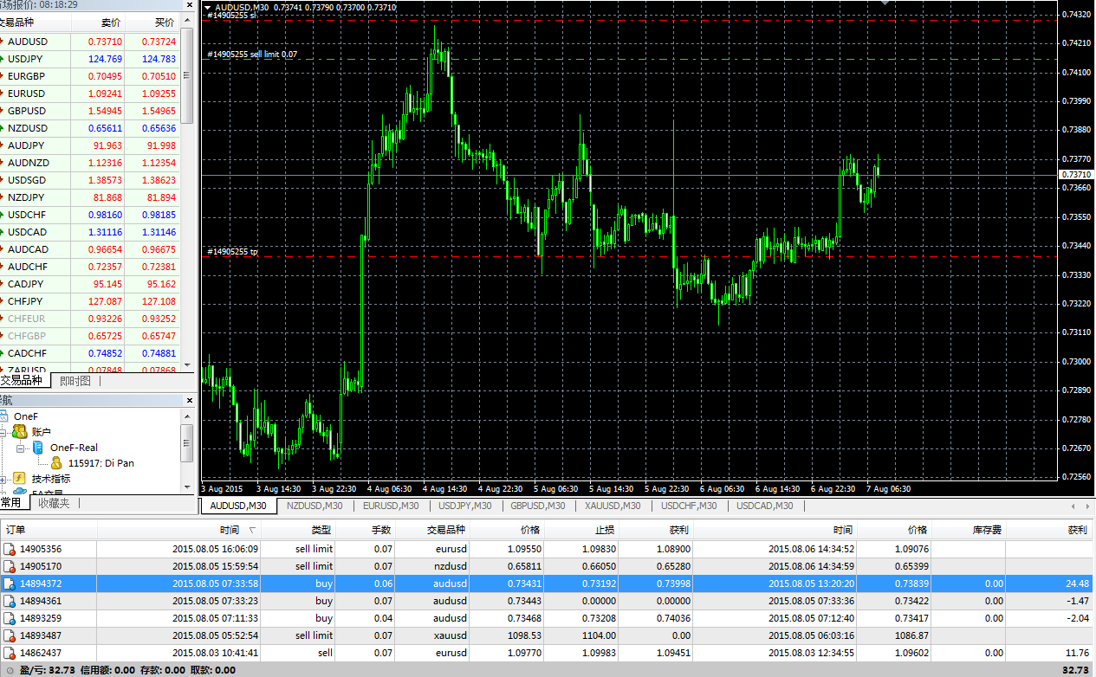Image resolution: width=1096 pixels, height=677 pixels.
Task: Click order 14893259 buy order icon
Action: pos(10,618)
